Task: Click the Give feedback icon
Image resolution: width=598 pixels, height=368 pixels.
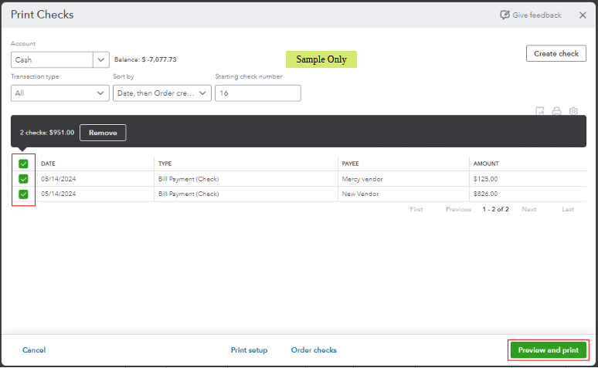Action: (505, 15)
